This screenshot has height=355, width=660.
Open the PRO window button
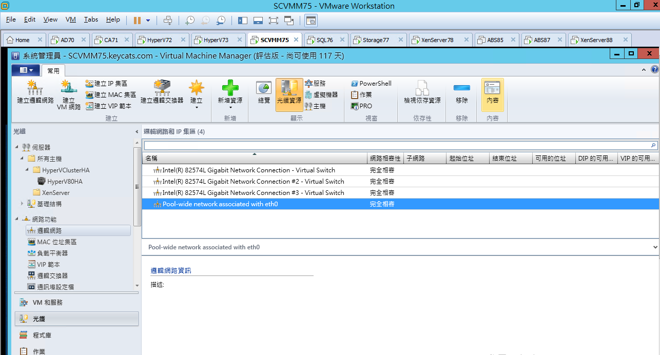[362, 106]
